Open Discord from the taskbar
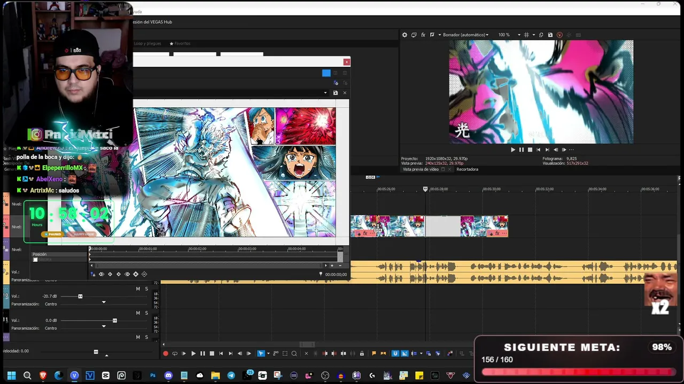 click(168, 375)
